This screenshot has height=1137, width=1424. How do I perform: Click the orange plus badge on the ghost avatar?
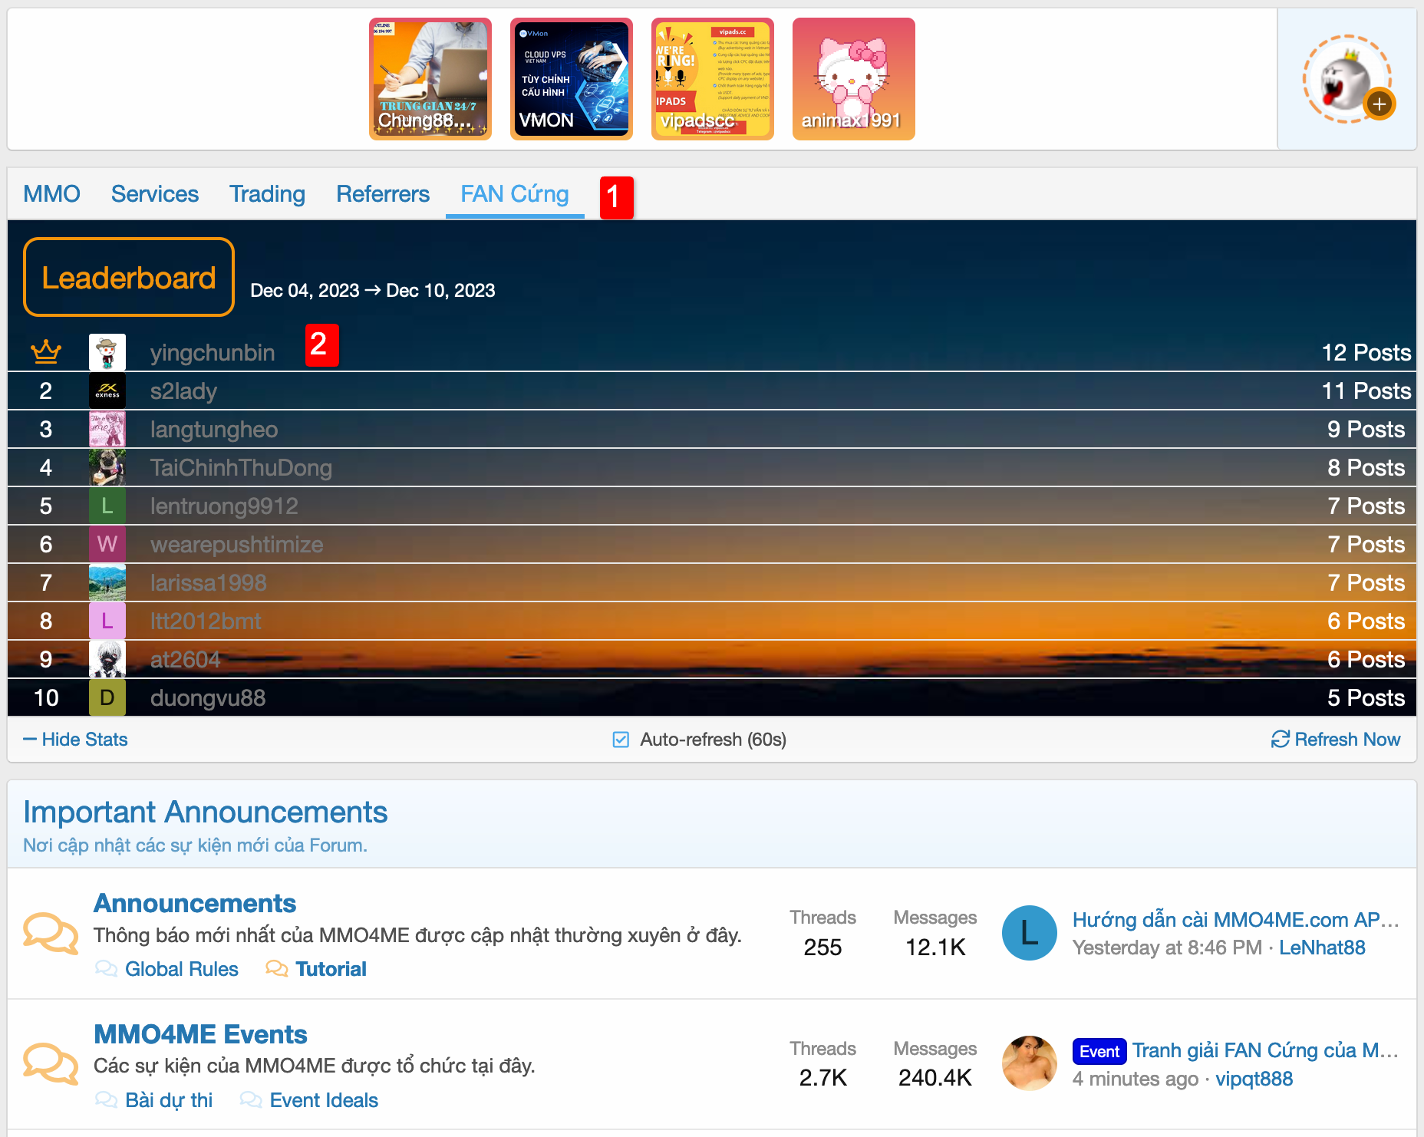(1379, 104)
